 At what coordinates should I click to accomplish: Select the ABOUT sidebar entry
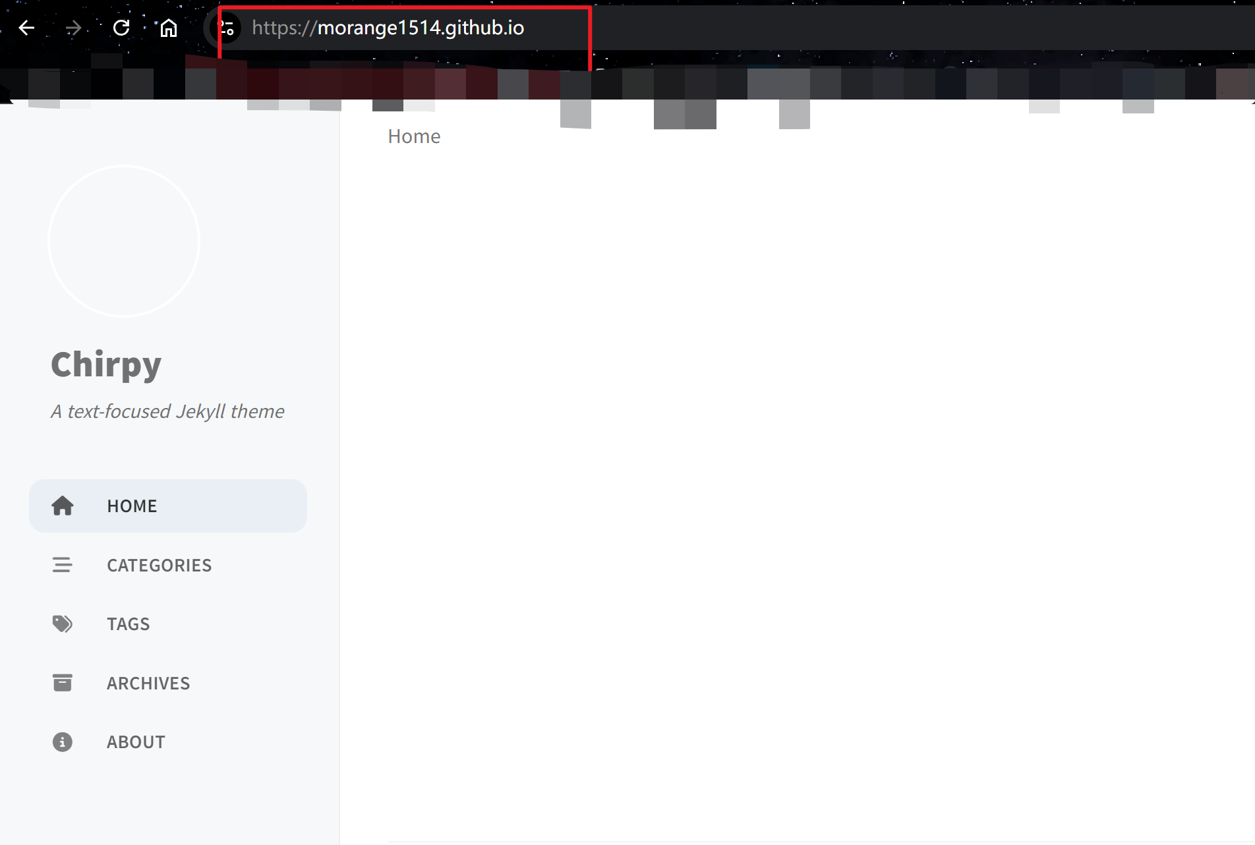click(168, 742)
